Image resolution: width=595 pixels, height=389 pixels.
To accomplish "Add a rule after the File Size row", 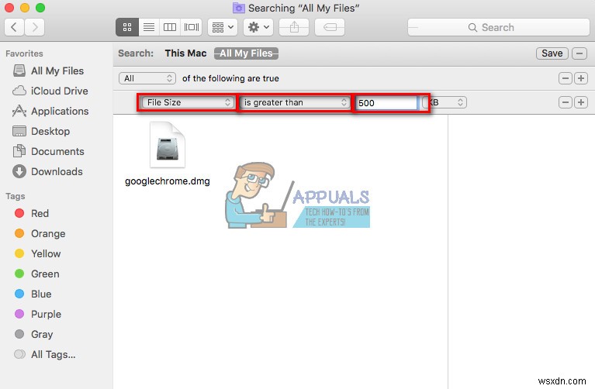I will click(581, 102).
